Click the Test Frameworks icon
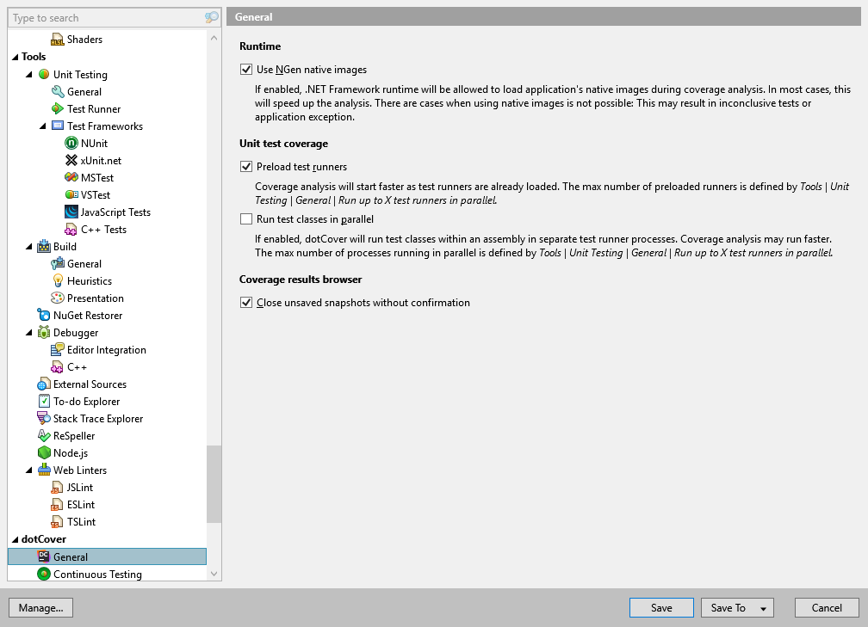Viewport: 868px width, 627px height. tap(58, 126)
